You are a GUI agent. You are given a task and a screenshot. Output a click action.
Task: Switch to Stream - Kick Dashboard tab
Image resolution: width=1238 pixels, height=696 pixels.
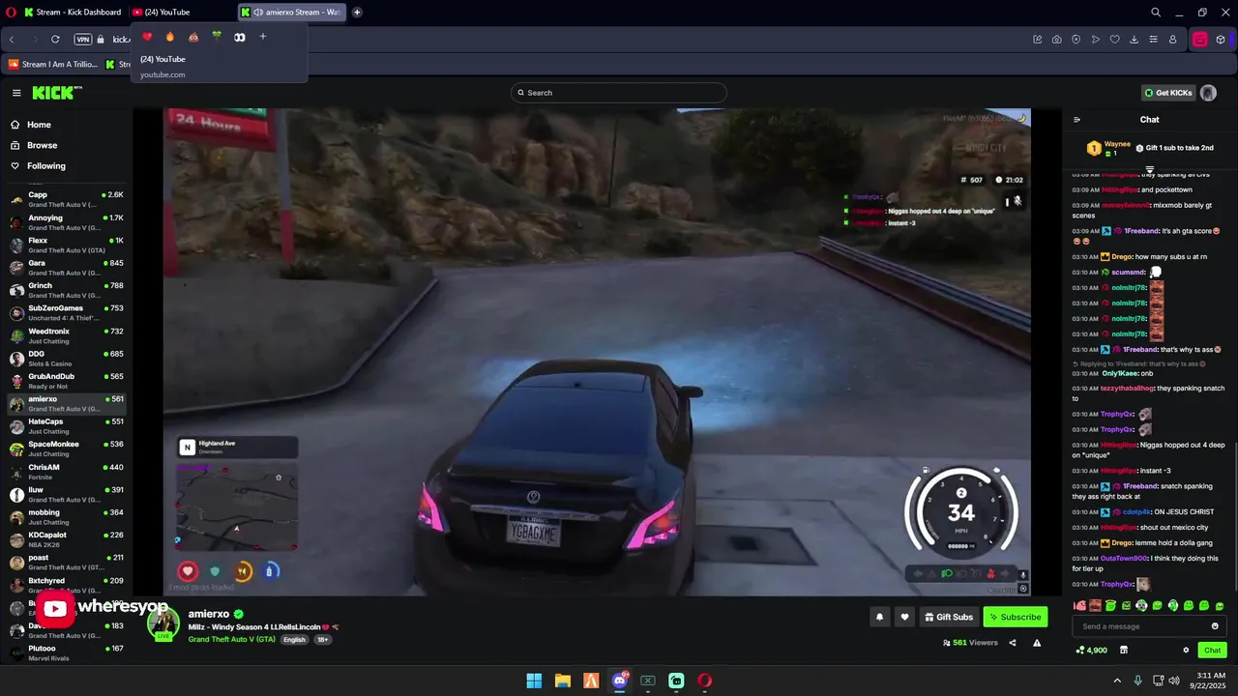click(x=74, y=13)
